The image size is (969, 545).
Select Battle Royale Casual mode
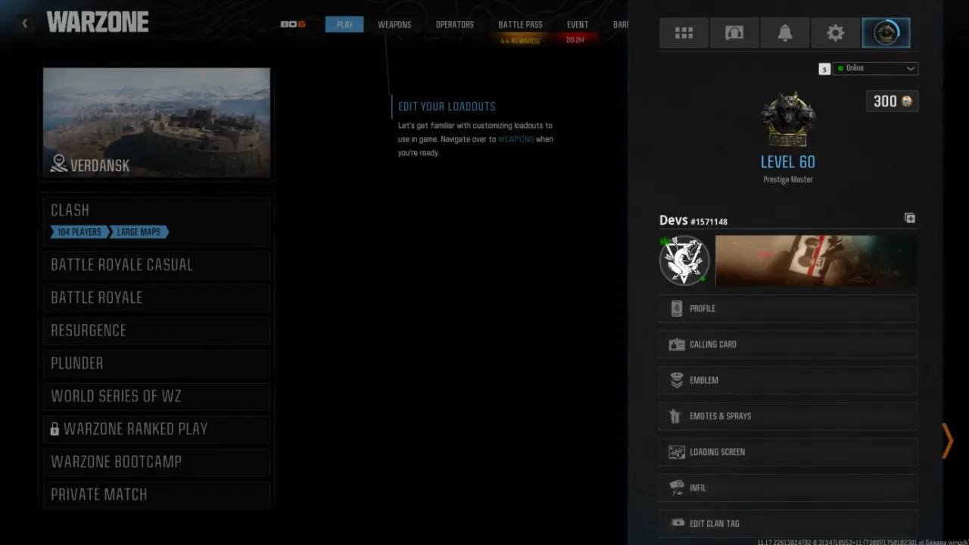pyautogui.click(x=157, y=265)
